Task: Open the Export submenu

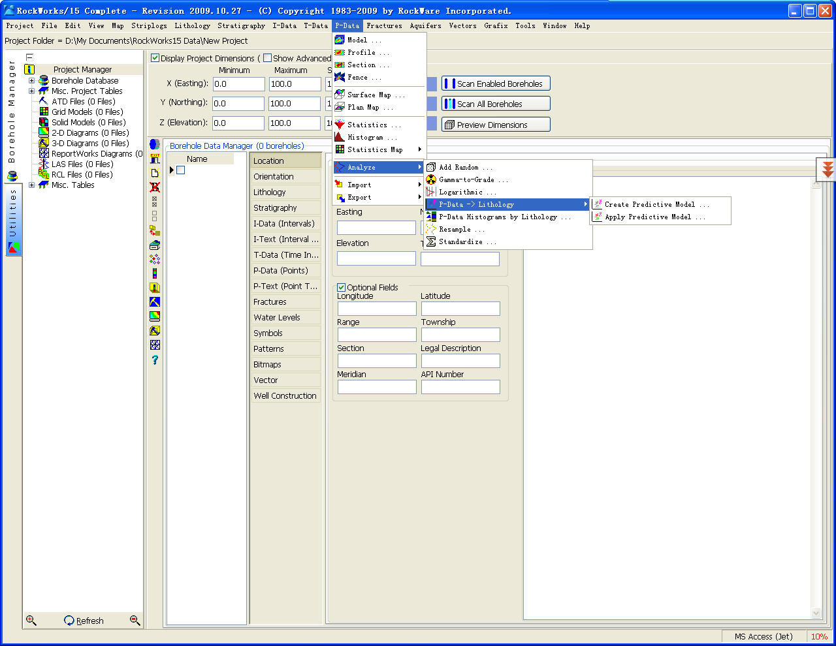Action: click(379, 197)
